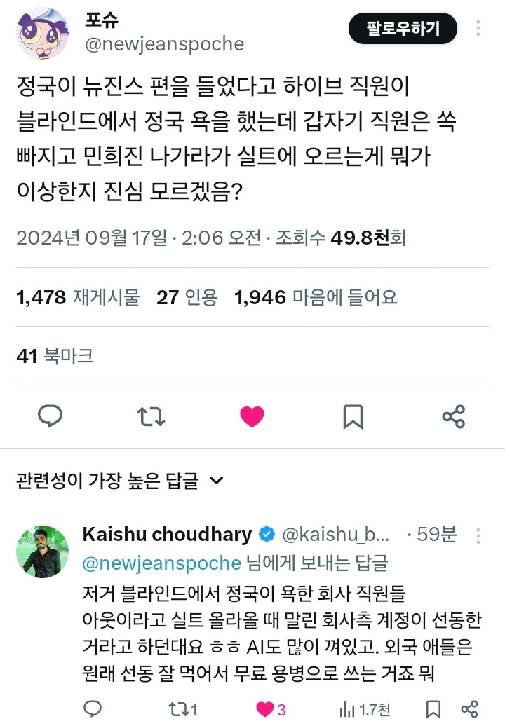
Task: Bookmark Kaishu choudhary's reply
Action: point(434,708)
